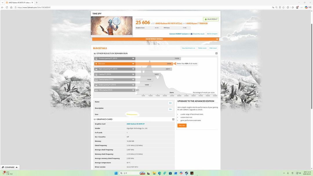The image size is (313, 176).
Task: Open AMD Ryzen 7 7800X3D link
Action: tap(197, 23)
